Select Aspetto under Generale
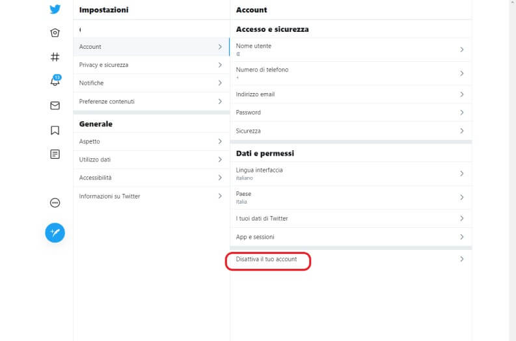The width and height of the screenshot is (516, 341). 152,141
